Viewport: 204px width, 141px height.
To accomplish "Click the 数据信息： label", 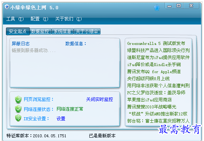I will click(76, 43).
